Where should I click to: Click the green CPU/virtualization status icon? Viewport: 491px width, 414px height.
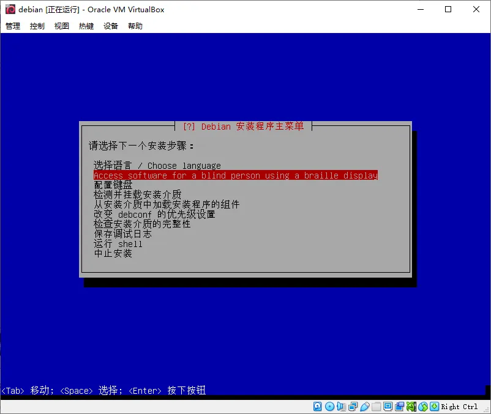point(411,407)
